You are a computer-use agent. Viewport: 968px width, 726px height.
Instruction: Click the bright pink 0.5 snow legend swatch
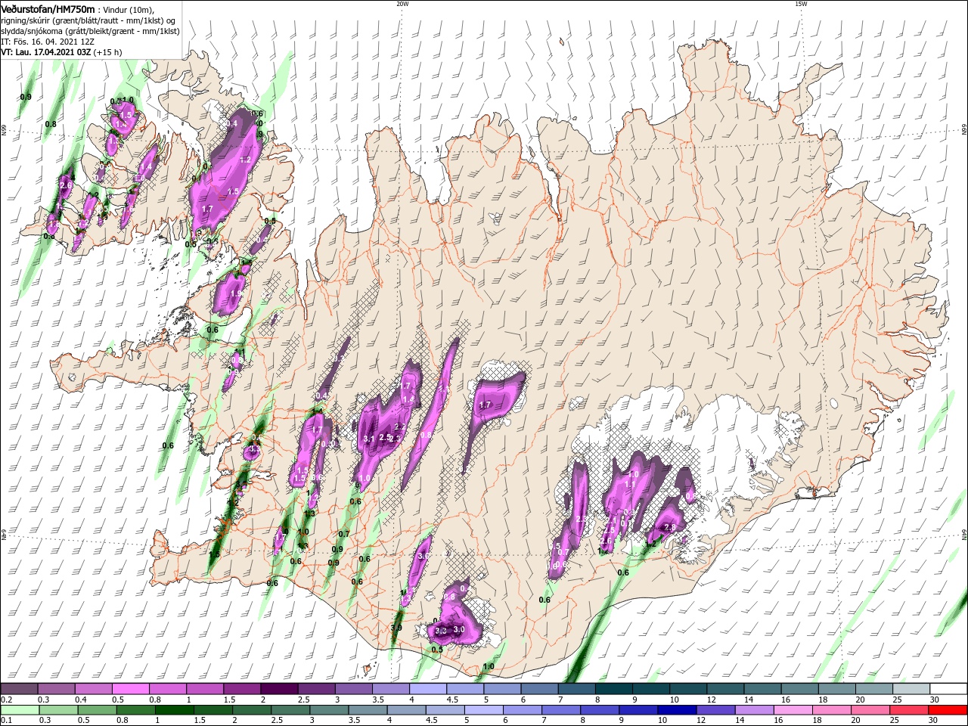(130, 689)
